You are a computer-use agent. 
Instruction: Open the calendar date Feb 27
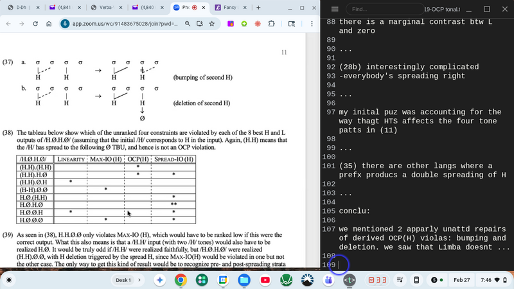pyautogui.click(x=461, y=280)
